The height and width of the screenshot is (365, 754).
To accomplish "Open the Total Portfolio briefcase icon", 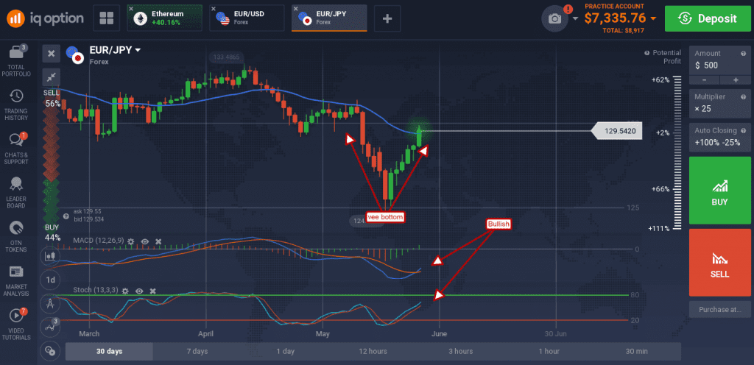I will tap(18, 52).
